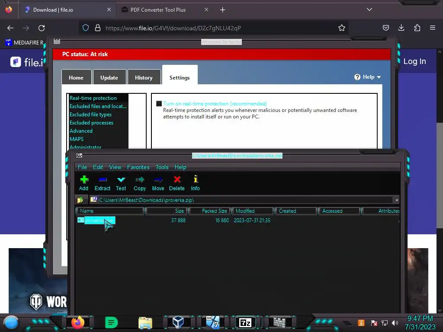The image size is (443, 332).
Task: Click the Move icon in 7-Zip toolbar
Action: tap(158, 183)
